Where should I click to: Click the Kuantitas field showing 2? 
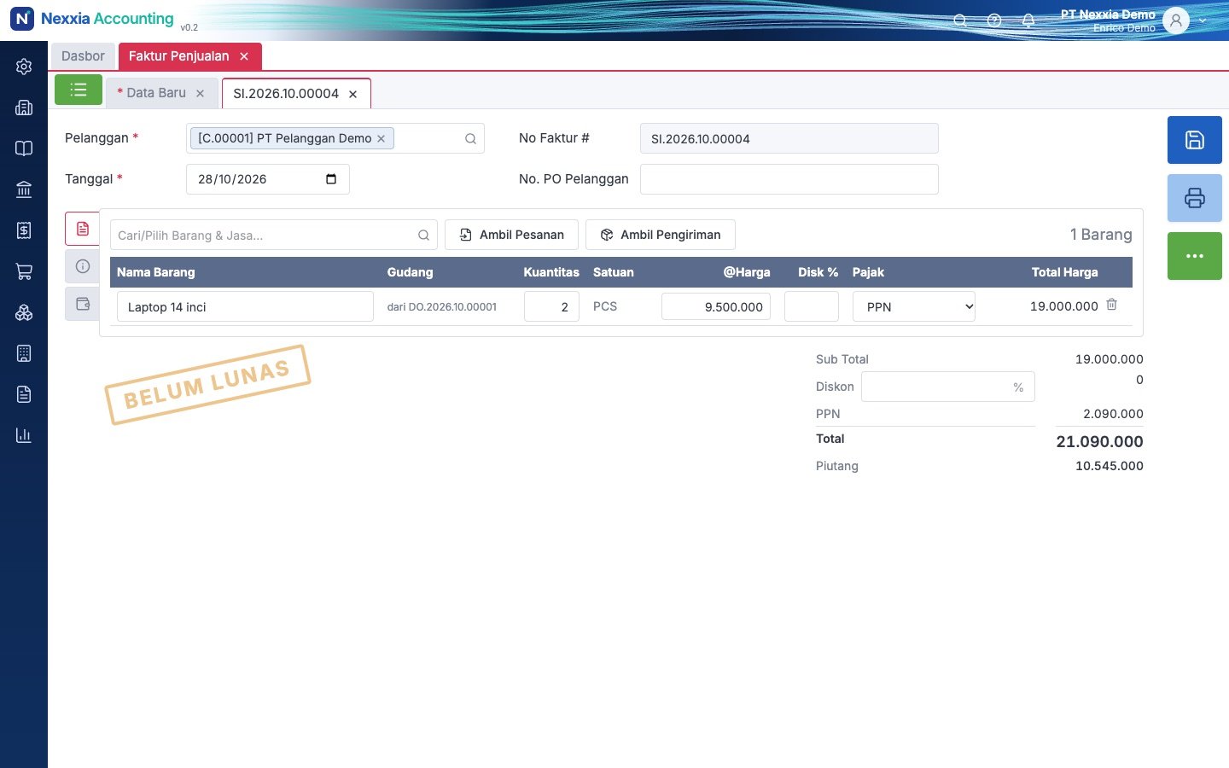tap(551, 307)
